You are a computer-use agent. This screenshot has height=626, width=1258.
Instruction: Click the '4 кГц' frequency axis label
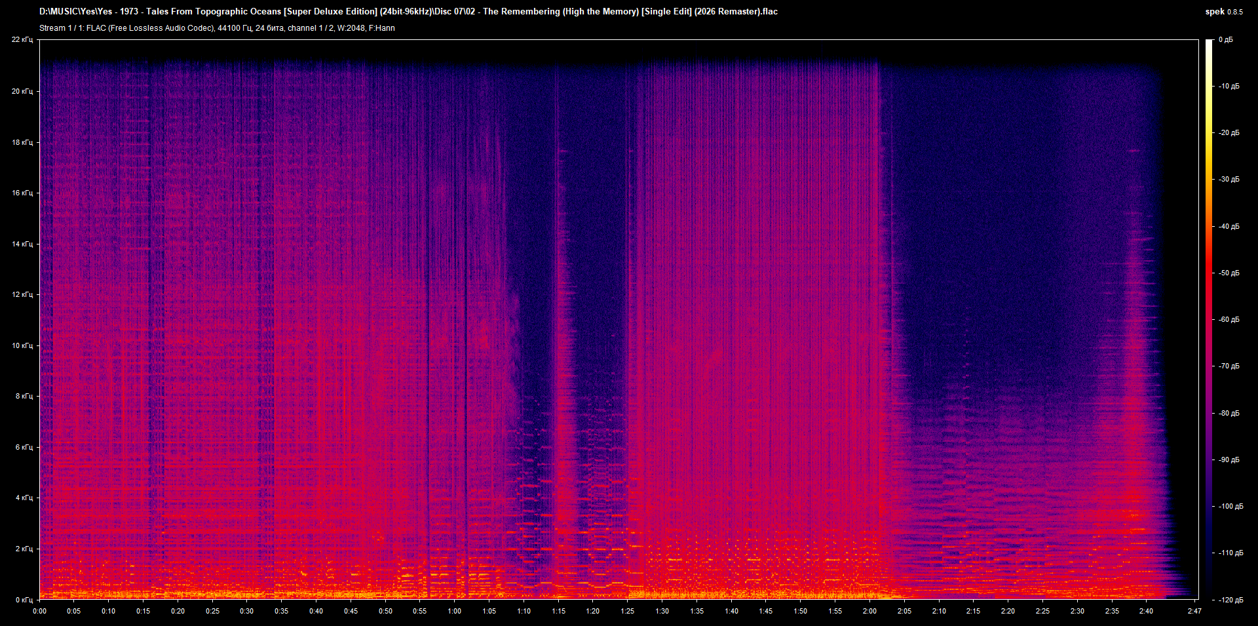pos(24,498)
